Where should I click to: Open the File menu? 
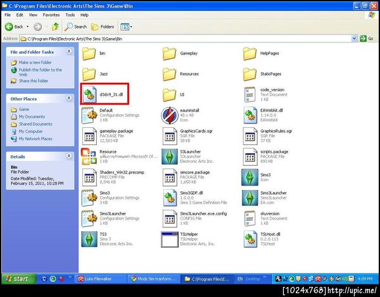coord(8,15)
